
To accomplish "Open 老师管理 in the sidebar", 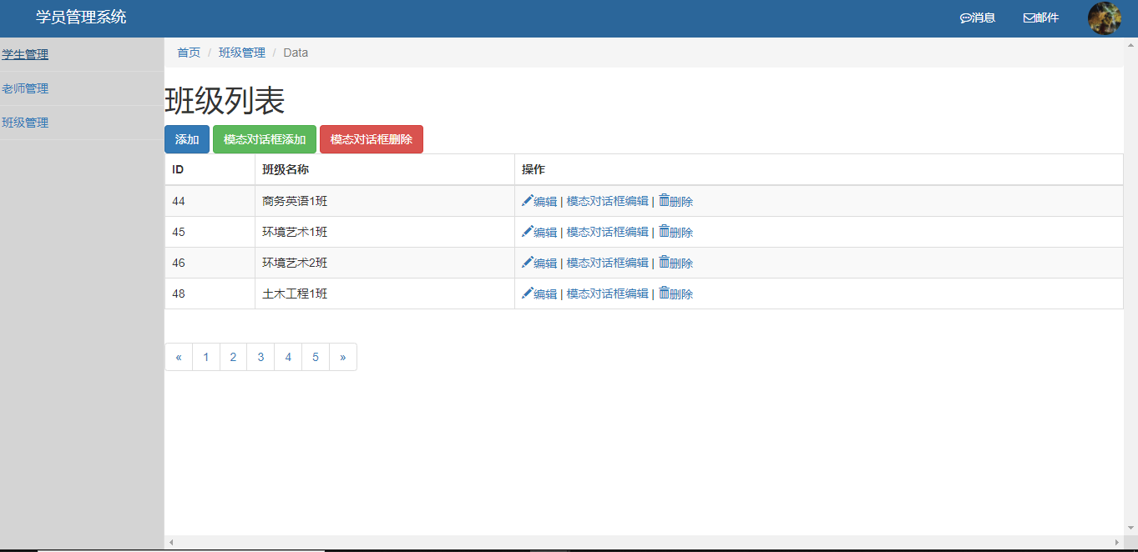I will [25, 88].
